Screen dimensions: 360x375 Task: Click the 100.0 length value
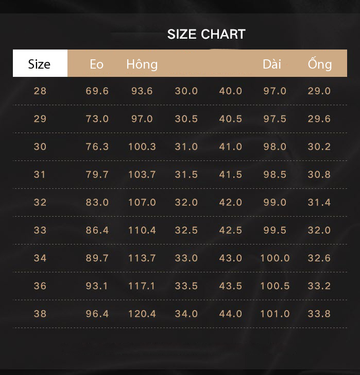[x=275, y=258]
